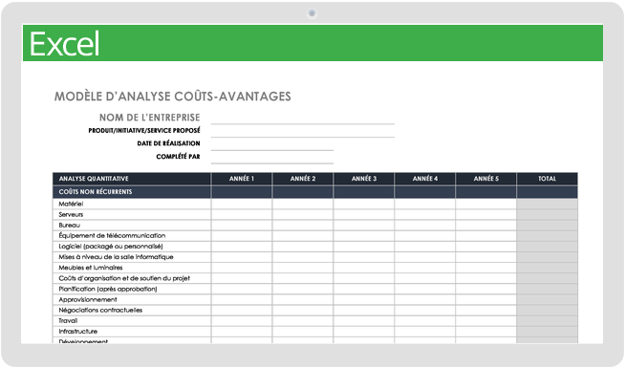The height and width of the screenshot is (368, 625).
Task: Click the Logiciel cell under ANNÉE 3
Action: [364, 247]
